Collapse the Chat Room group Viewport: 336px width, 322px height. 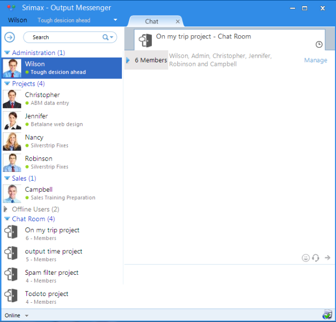7,219
